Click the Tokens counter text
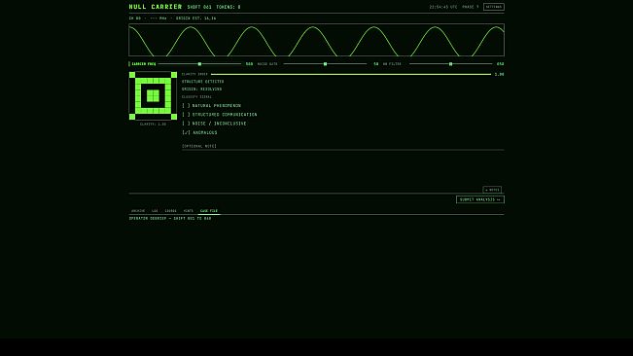The height and width of the screenshot is (356, 633). point(229,7)
